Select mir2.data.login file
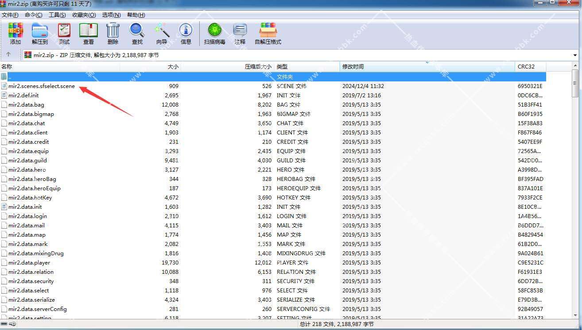 pyautogui.click(x=27, y=216)
